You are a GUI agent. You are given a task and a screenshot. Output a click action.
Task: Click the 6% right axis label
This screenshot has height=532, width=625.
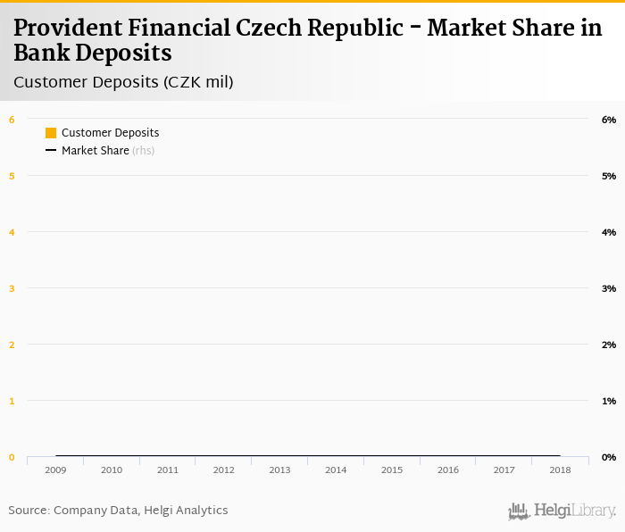tap(609, 120)
